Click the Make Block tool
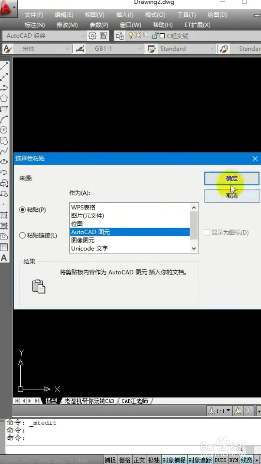Screen dimensions: 261x464 click(4, 194)
